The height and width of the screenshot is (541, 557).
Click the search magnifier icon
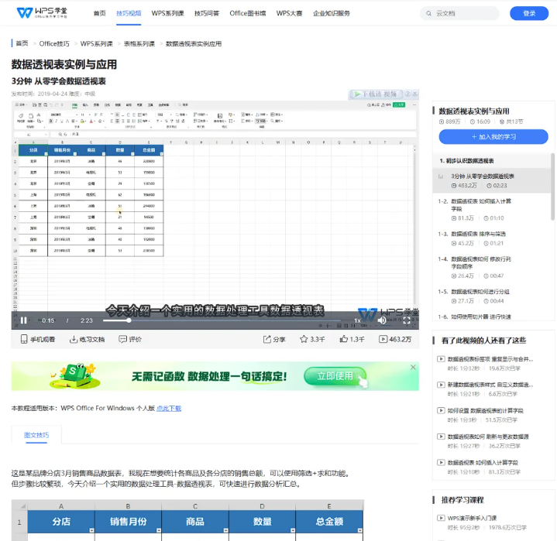coord(428,13)
